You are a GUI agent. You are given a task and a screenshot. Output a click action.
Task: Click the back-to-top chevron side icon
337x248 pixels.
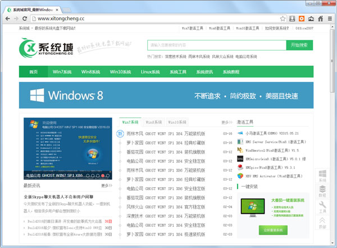tap(322, 223)
